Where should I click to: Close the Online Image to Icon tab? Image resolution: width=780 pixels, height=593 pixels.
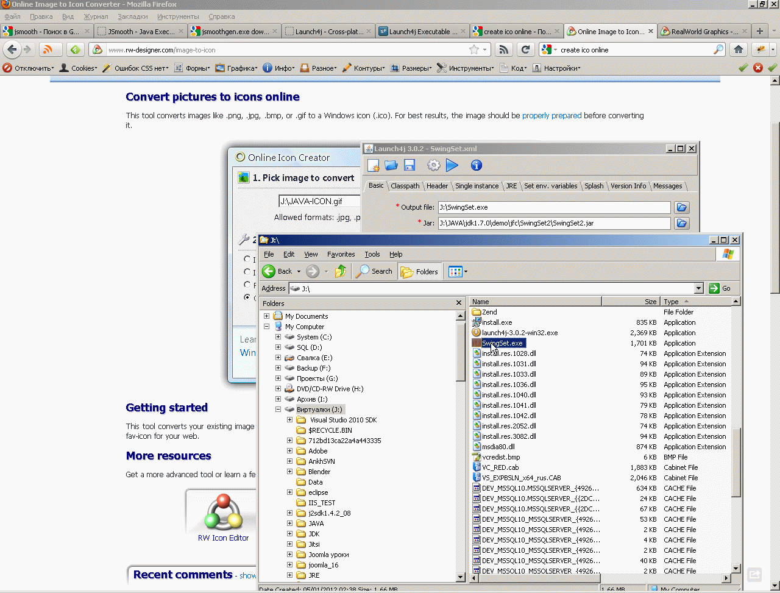coord(651,31)
